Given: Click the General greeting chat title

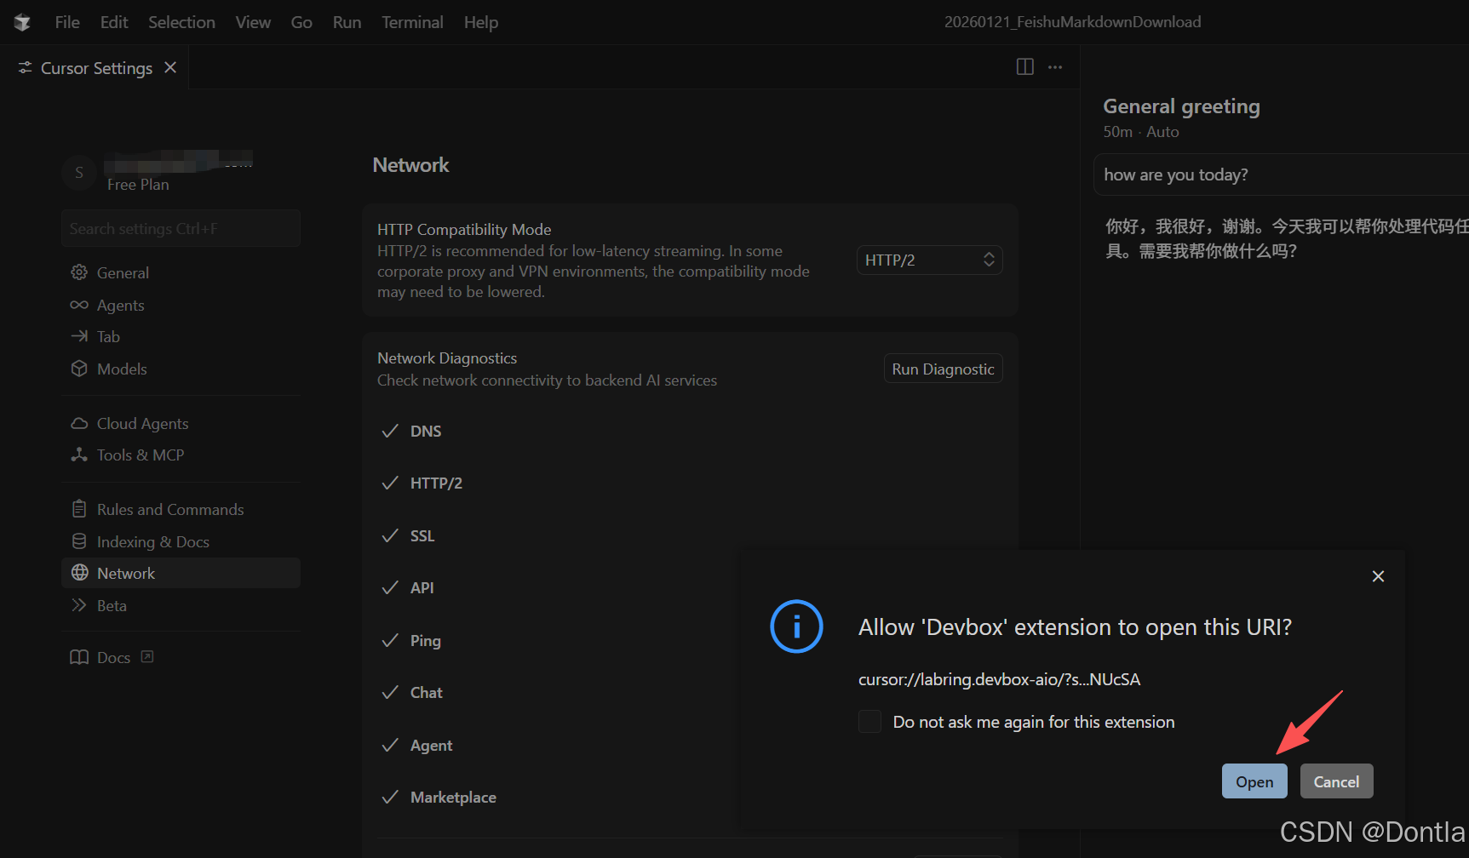Looking at the screenshot, I should tap(1181, 106).
